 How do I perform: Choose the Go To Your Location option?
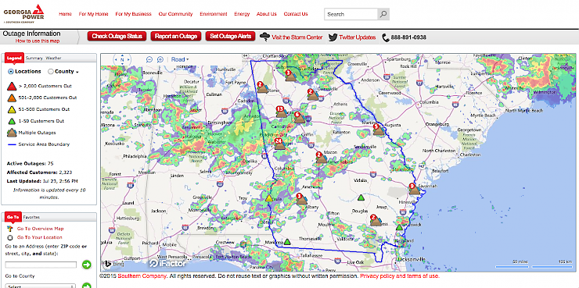[39, 237]
